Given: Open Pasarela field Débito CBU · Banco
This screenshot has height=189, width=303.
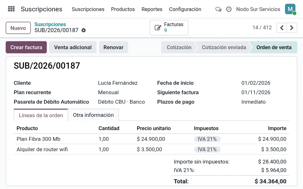Looking at the screenshot, I should point(121,102).
